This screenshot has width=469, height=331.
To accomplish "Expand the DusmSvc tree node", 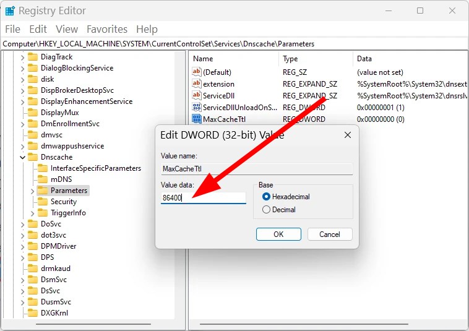I will pyautogui.click(x=22, y=302).
